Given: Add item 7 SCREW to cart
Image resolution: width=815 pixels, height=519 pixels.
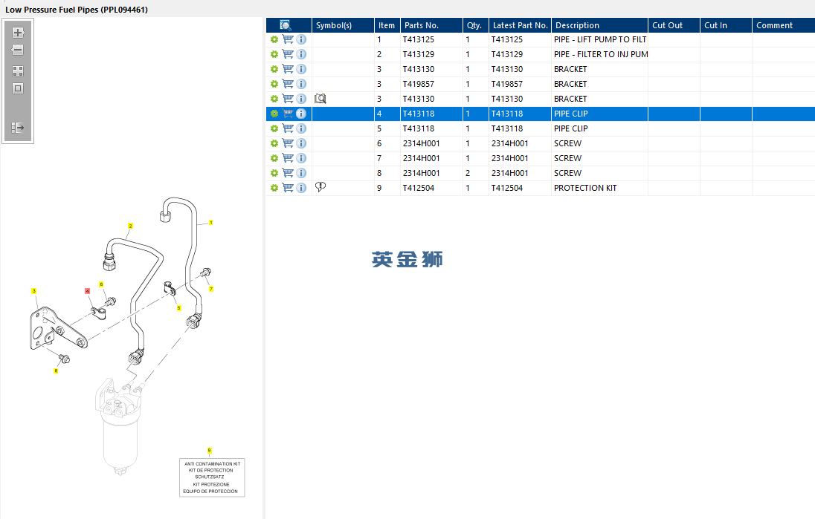Looking at the screenshot, I should 288,157.
